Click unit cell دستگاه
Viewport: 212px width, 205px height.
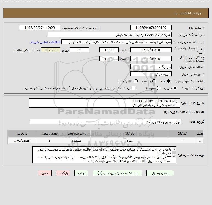pyautogui.click(x=77, y=141)
